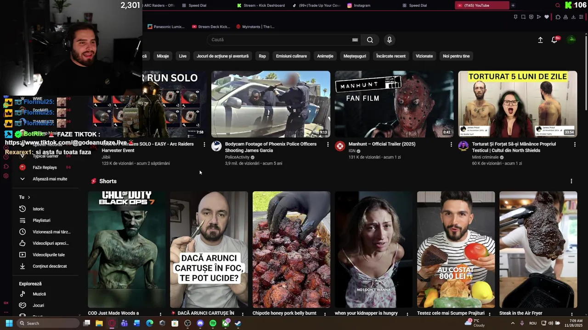
Task: Open the ad blocker shield icon
Action: tap(531, 17)
